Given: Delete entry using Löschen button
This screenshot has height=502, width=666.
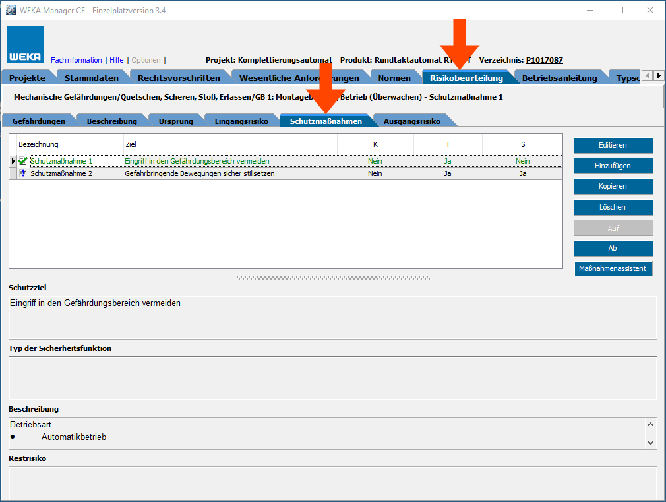Looking at the screenshot, I should (x=613, y=207).
